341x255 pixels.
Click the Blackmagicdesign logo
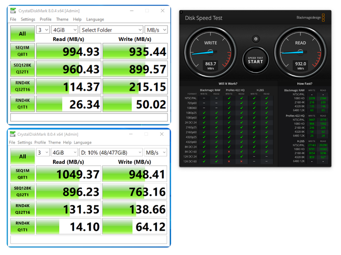click(311, 18)
